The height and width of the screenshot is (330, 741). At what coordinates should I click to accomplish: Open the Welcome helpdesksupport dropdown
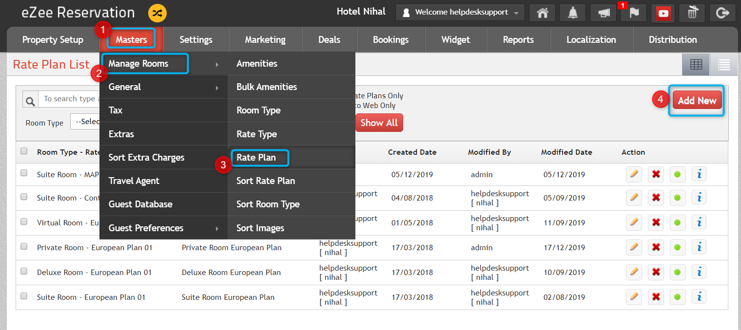(459, 13)
